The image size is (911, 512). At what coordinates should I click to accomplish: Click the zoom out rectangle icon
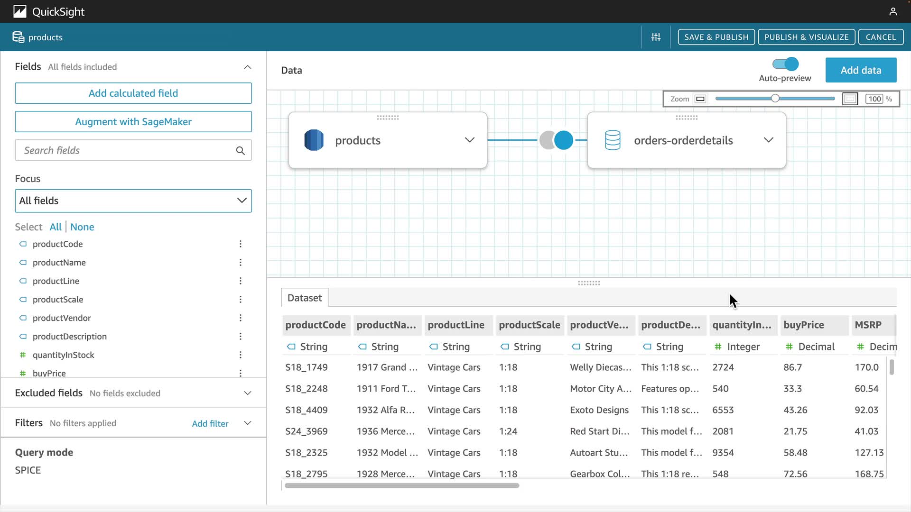click(x=700, y=99)
